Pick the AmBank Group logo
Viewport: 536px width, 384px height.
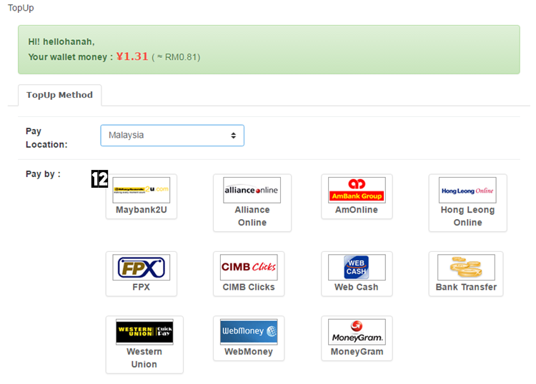(357, 190)
